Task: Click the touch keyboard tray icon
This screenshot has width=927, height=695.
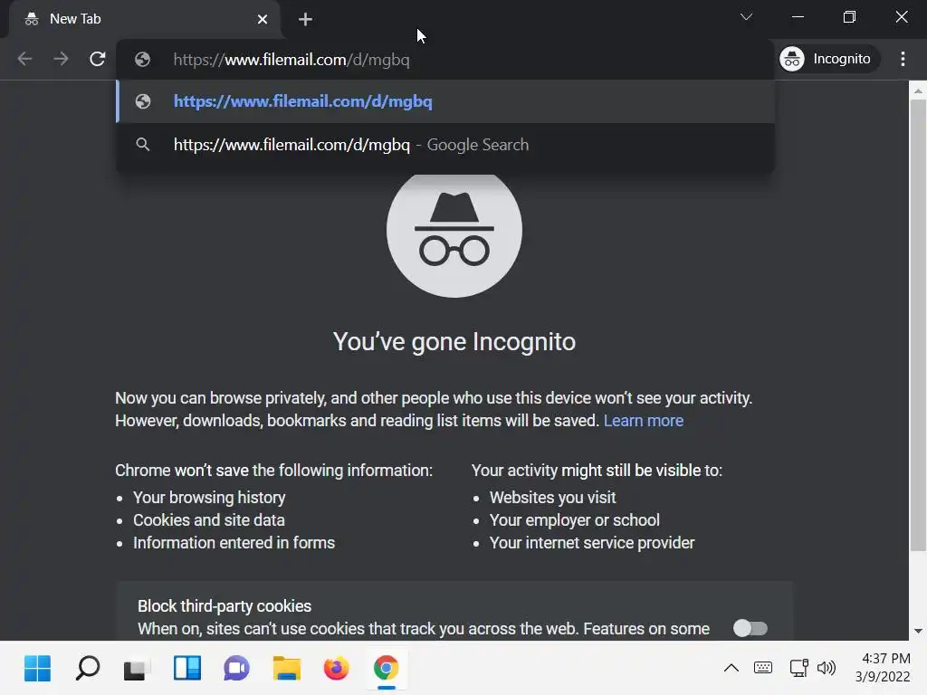Action: pos(762,668)
